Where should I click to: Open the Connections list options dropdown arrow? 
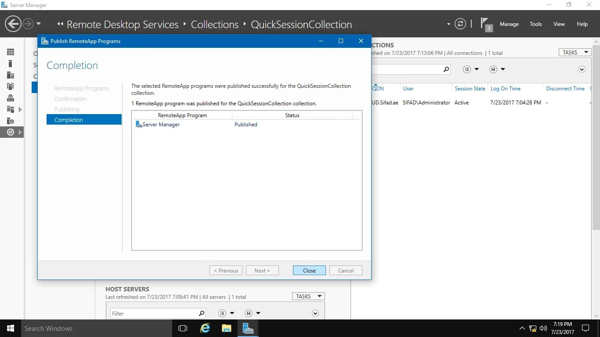click(477, 69)
